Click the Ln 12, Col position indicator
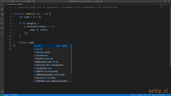The width and height of the screenshot is (171, 96). point(133,95)
